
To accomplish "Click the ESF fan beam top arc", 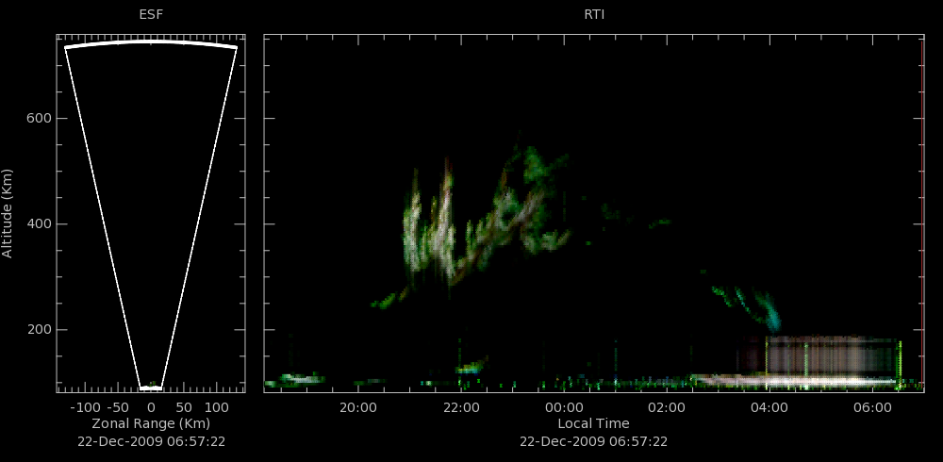I will coord(151,42).
